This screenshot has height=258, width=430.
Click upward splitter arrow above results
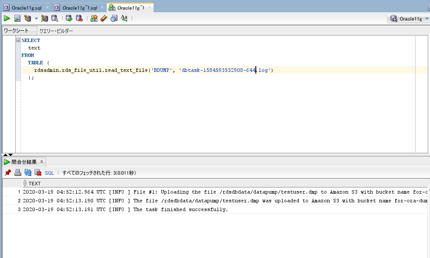click(5, 155)
